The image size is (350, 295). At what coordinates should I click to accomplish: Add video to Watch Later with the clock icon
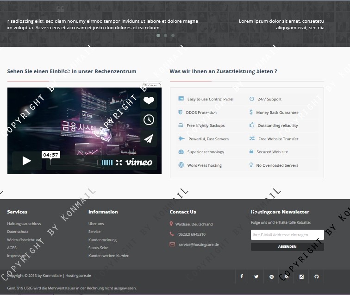point(149,119)
